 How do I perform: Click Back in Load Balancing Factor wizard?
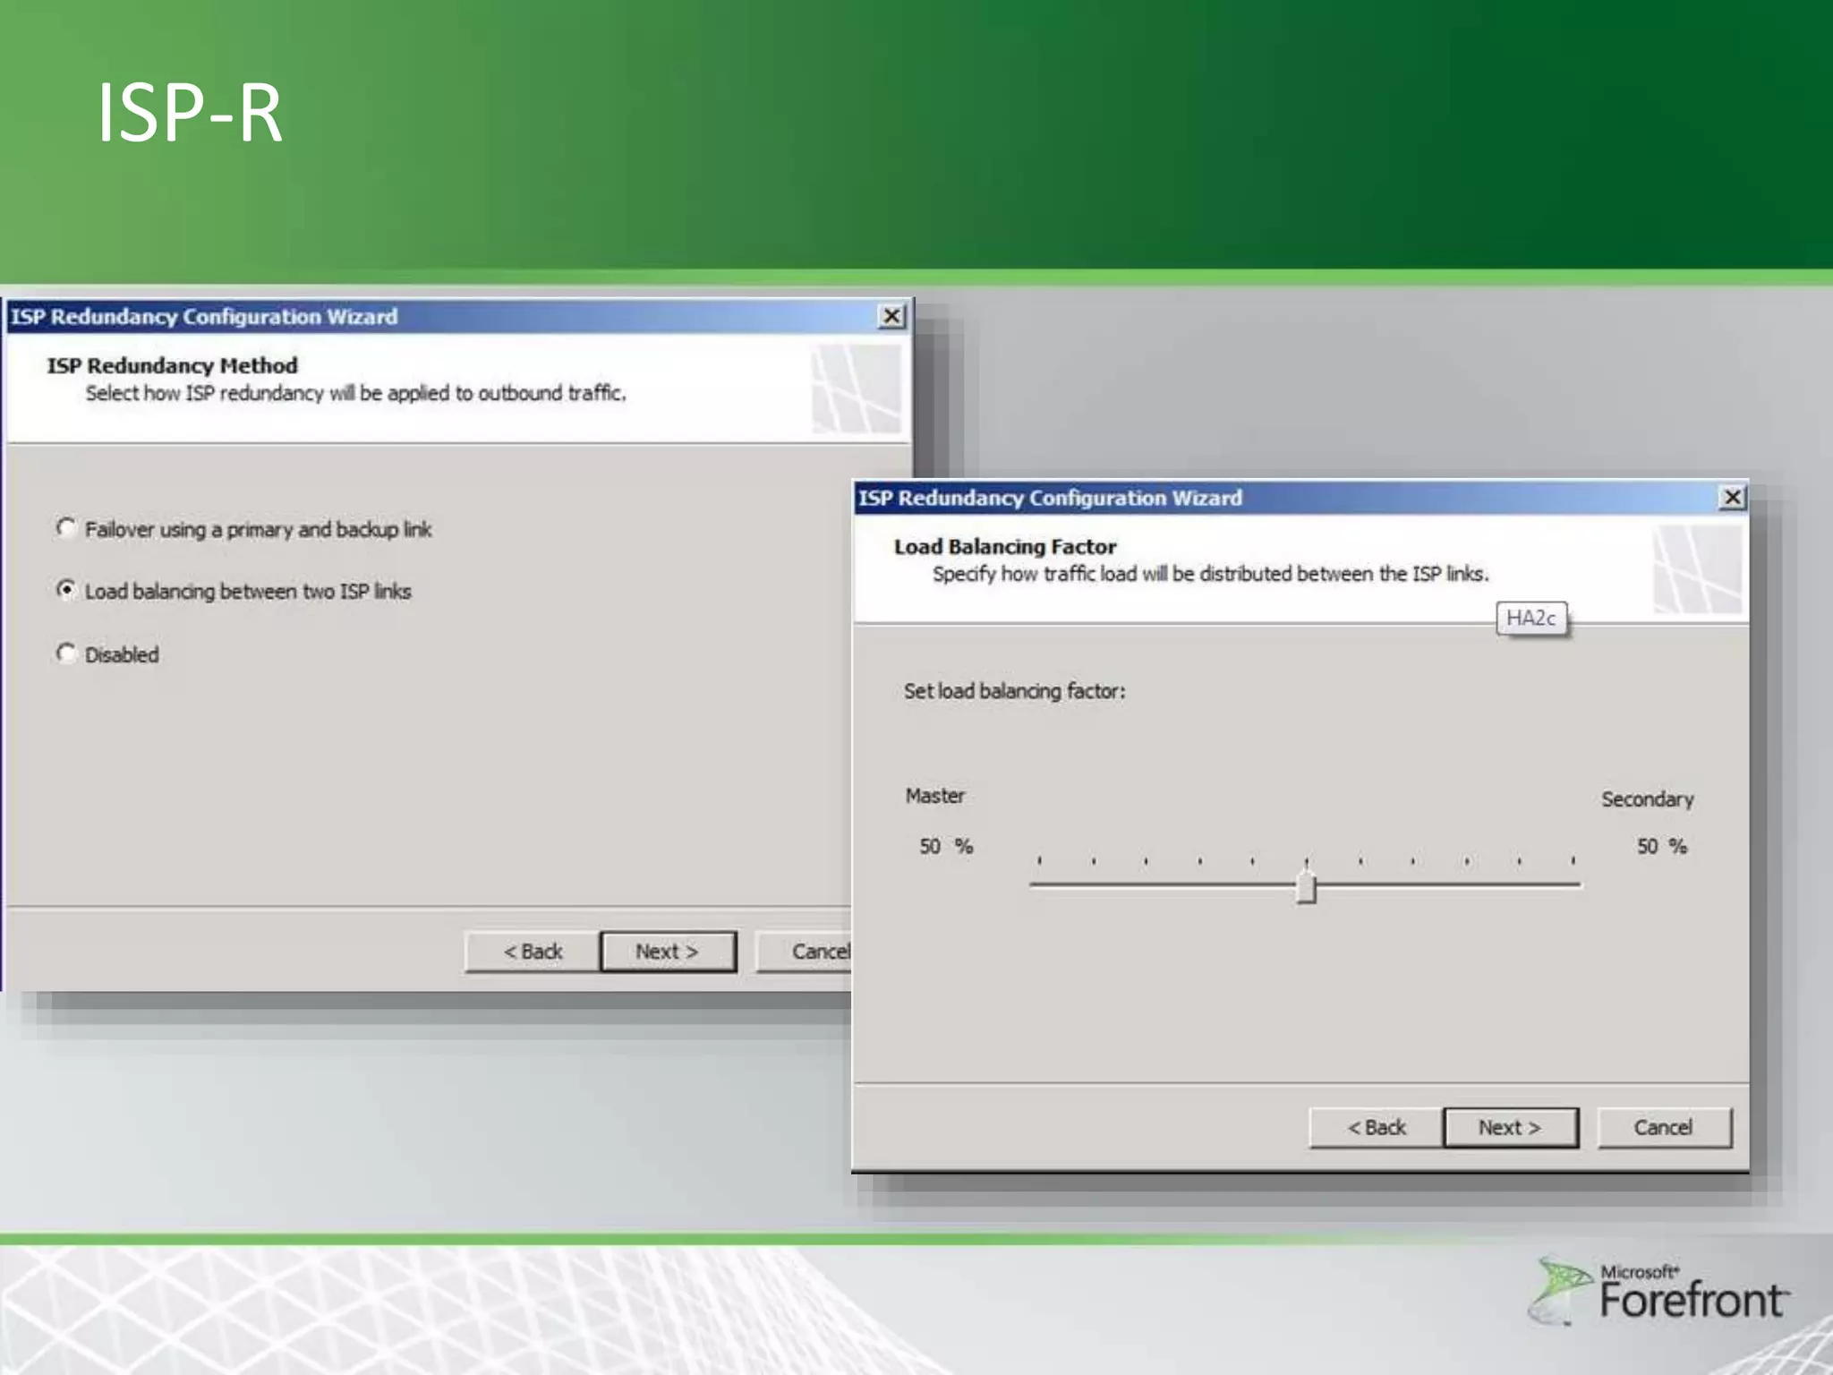point(1377,1128)
